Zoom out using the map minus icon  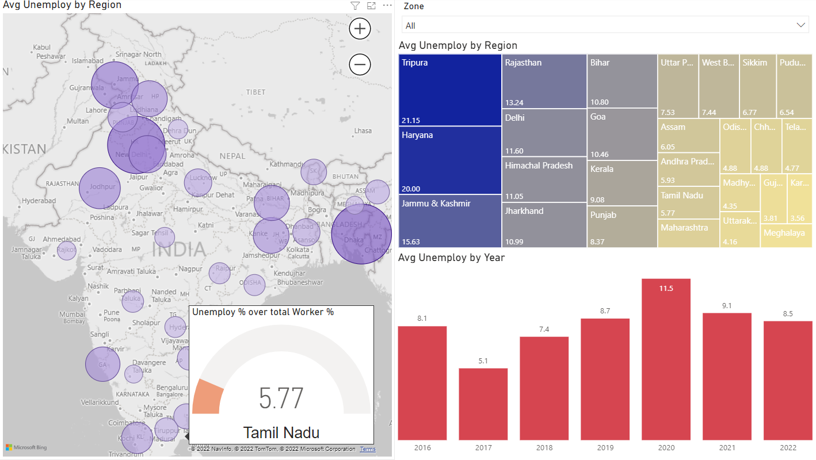(360, 64)
